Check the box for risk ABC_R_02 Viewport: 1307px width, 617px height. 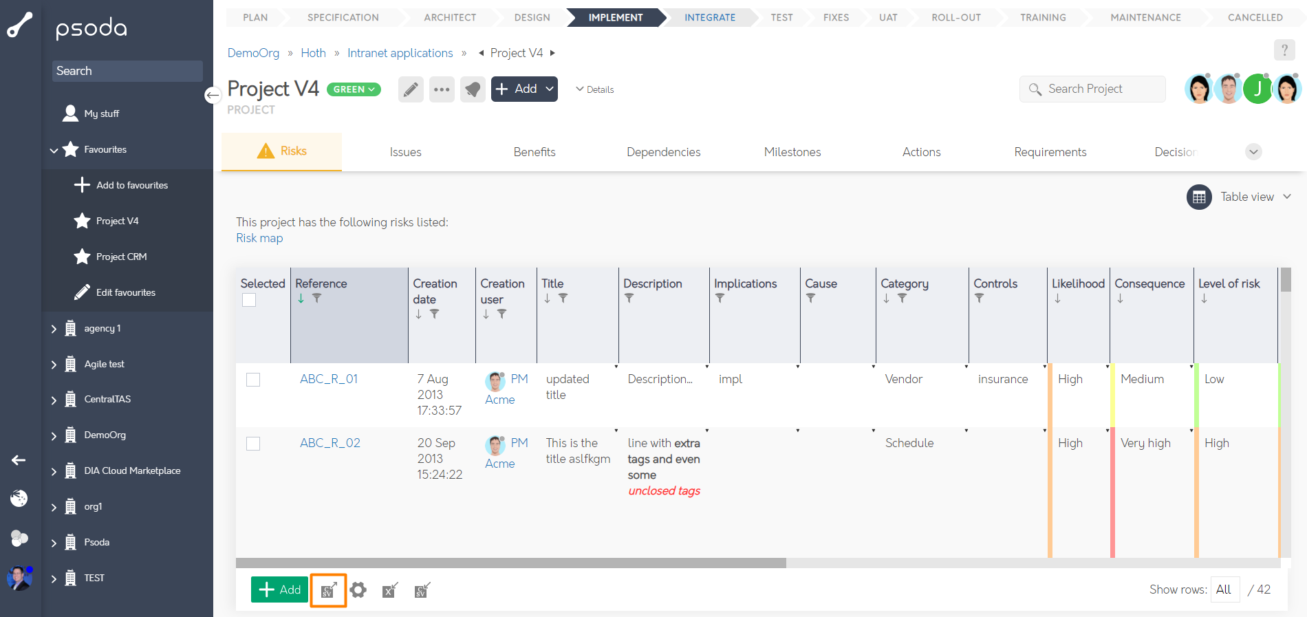point(253,444)
